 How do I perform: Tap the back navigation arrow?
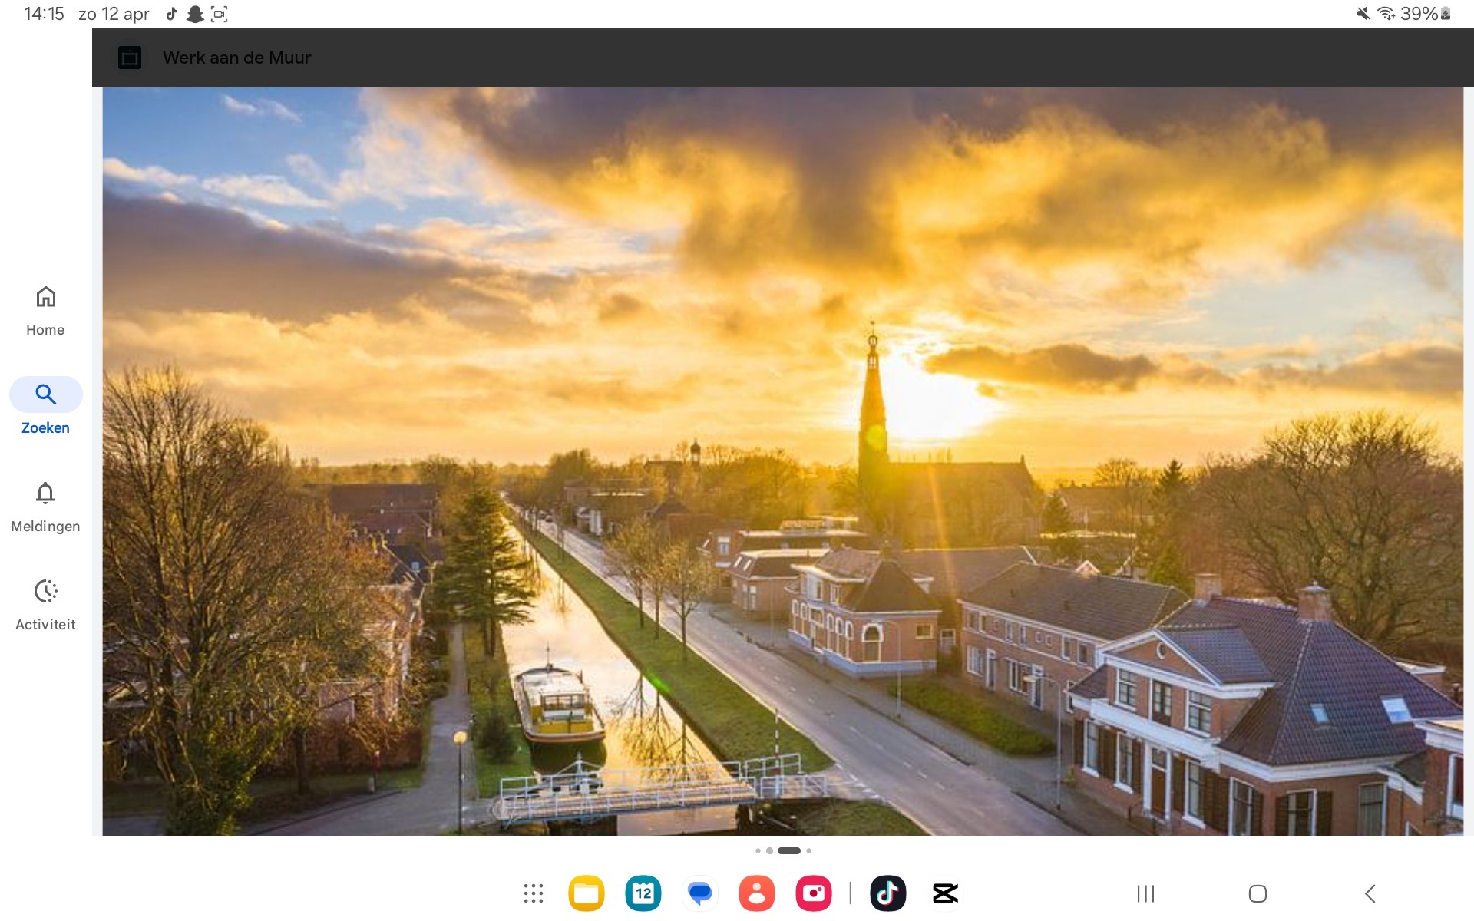1370,893
